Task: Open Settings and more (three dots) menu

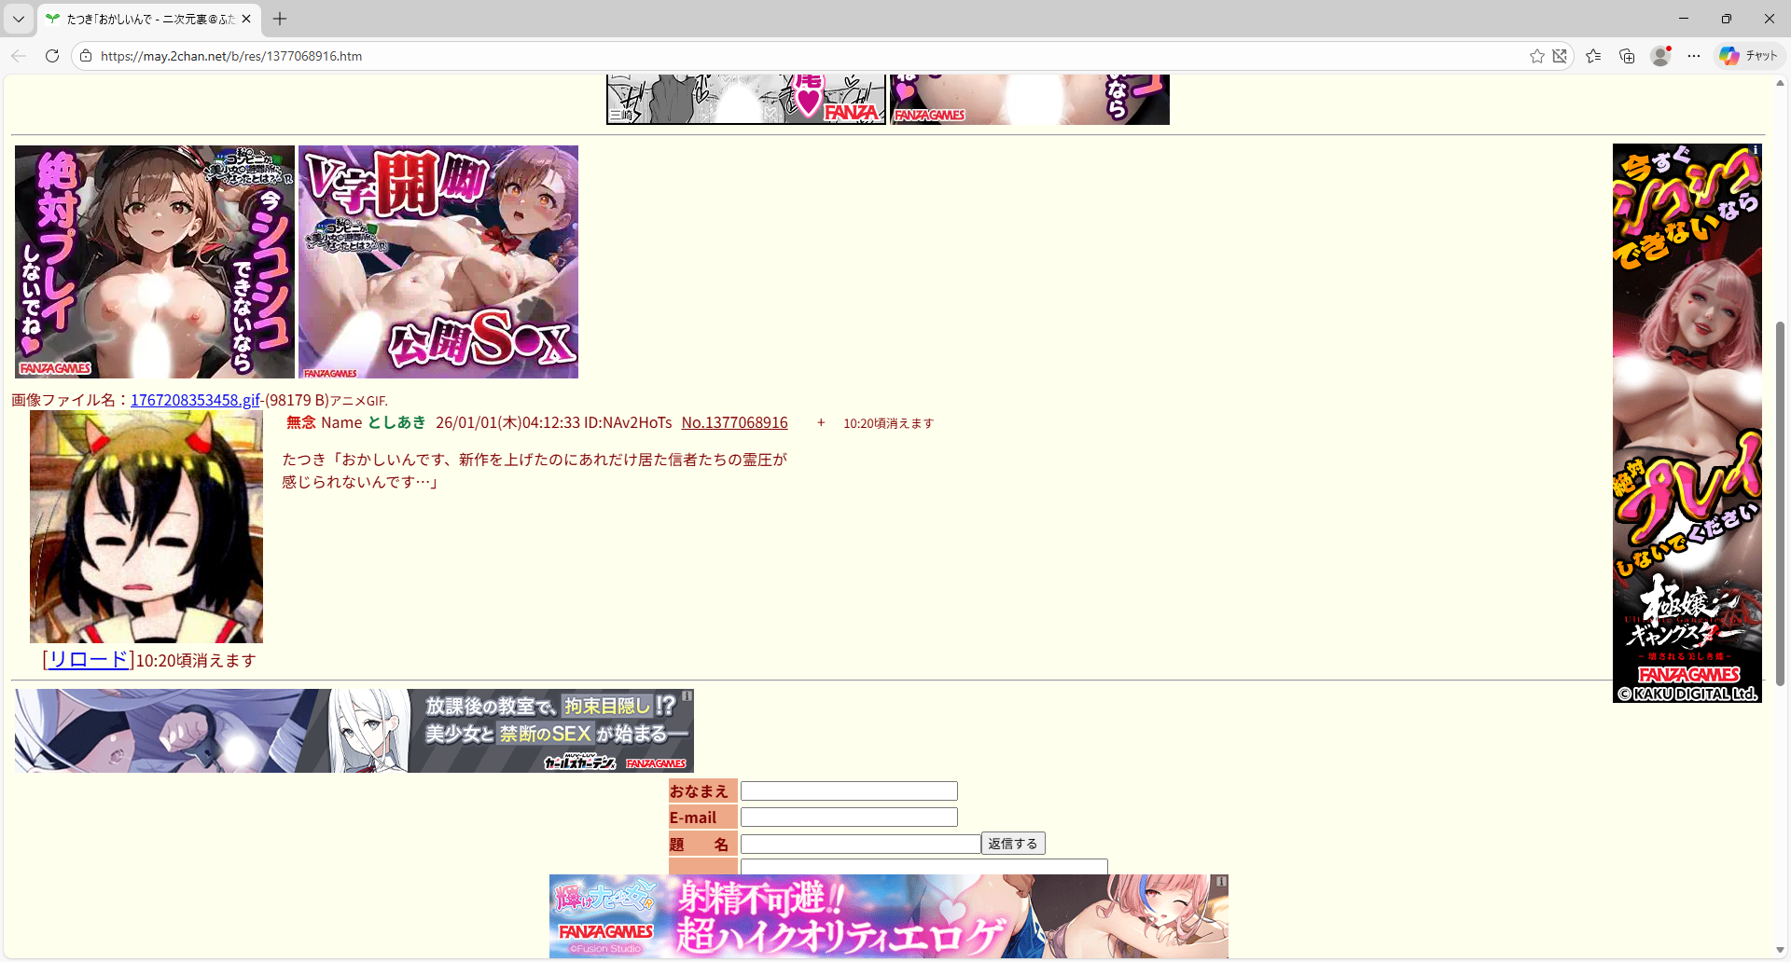Action: [x=1694, y=56]
